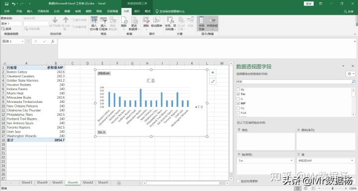
Task: Click the Refresh (刷新) data icon
Action: coord(124,20)
